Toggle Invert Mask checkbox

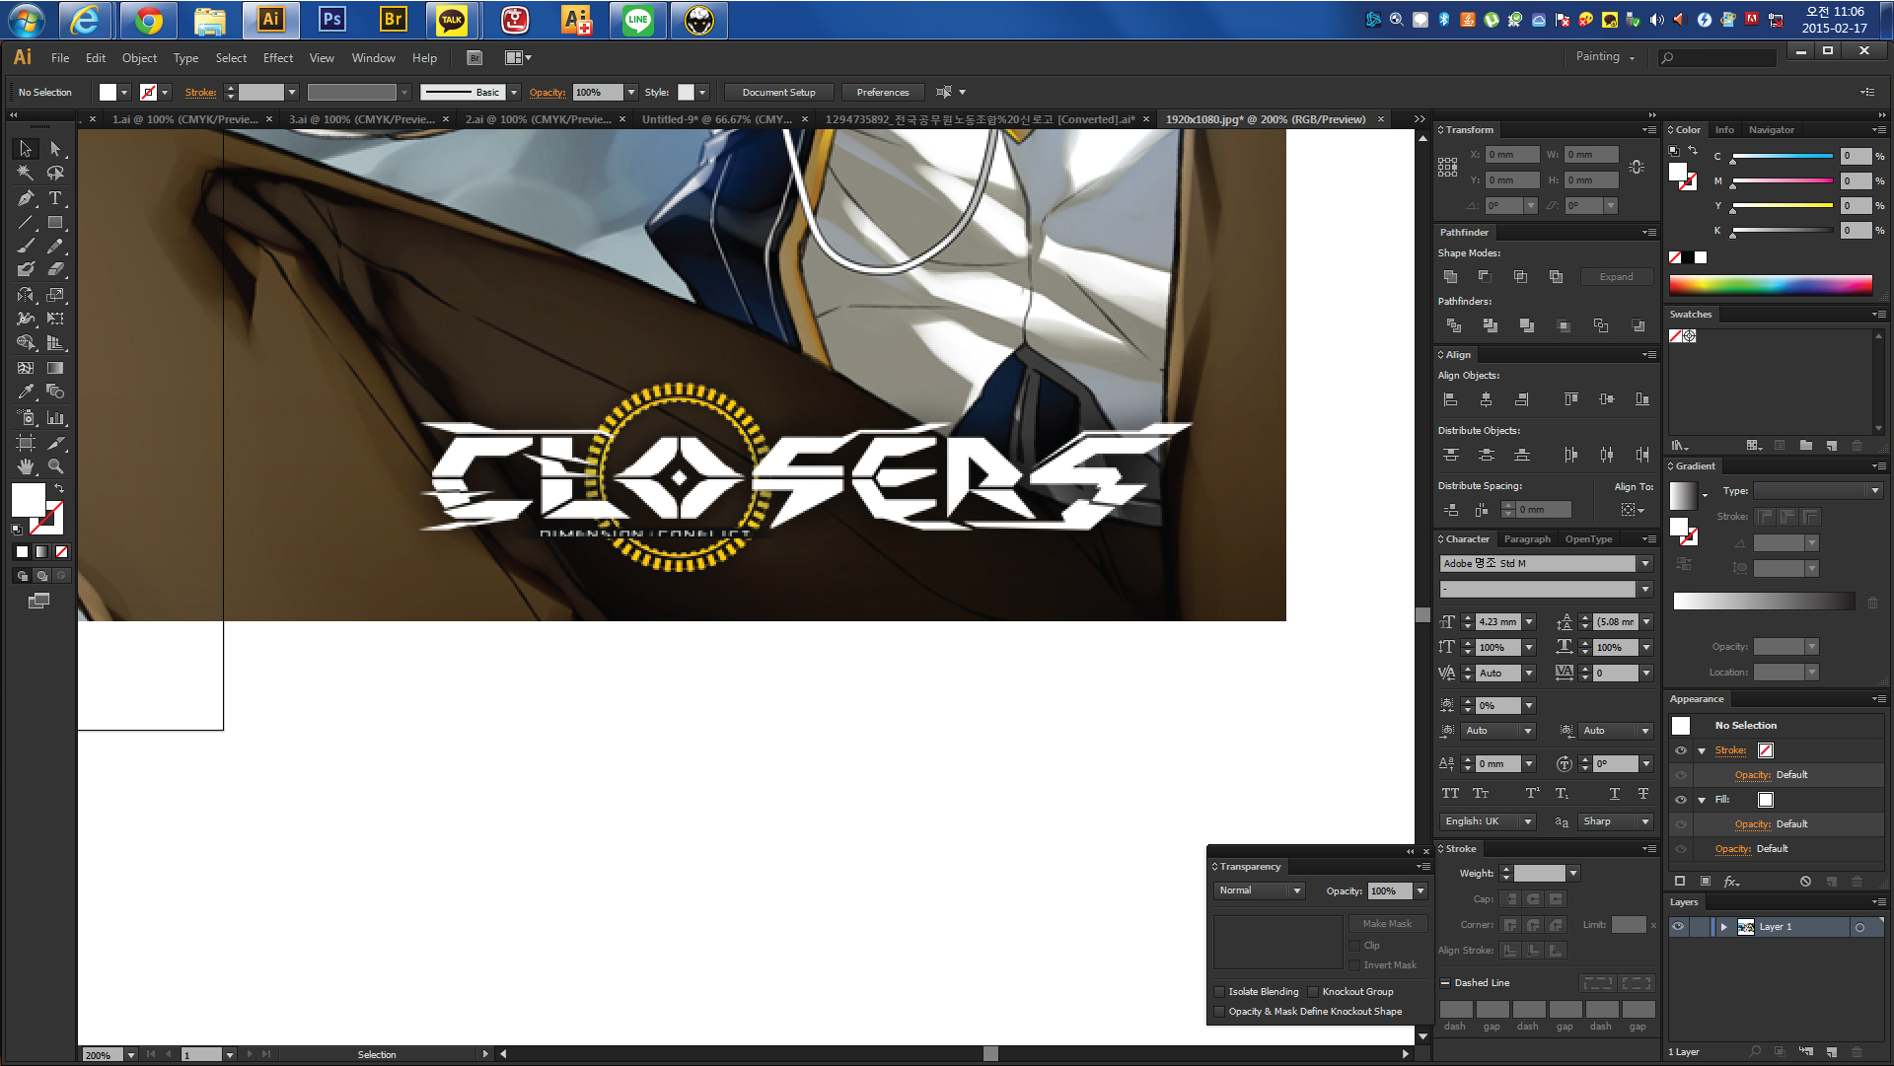tap(1354, 965)
